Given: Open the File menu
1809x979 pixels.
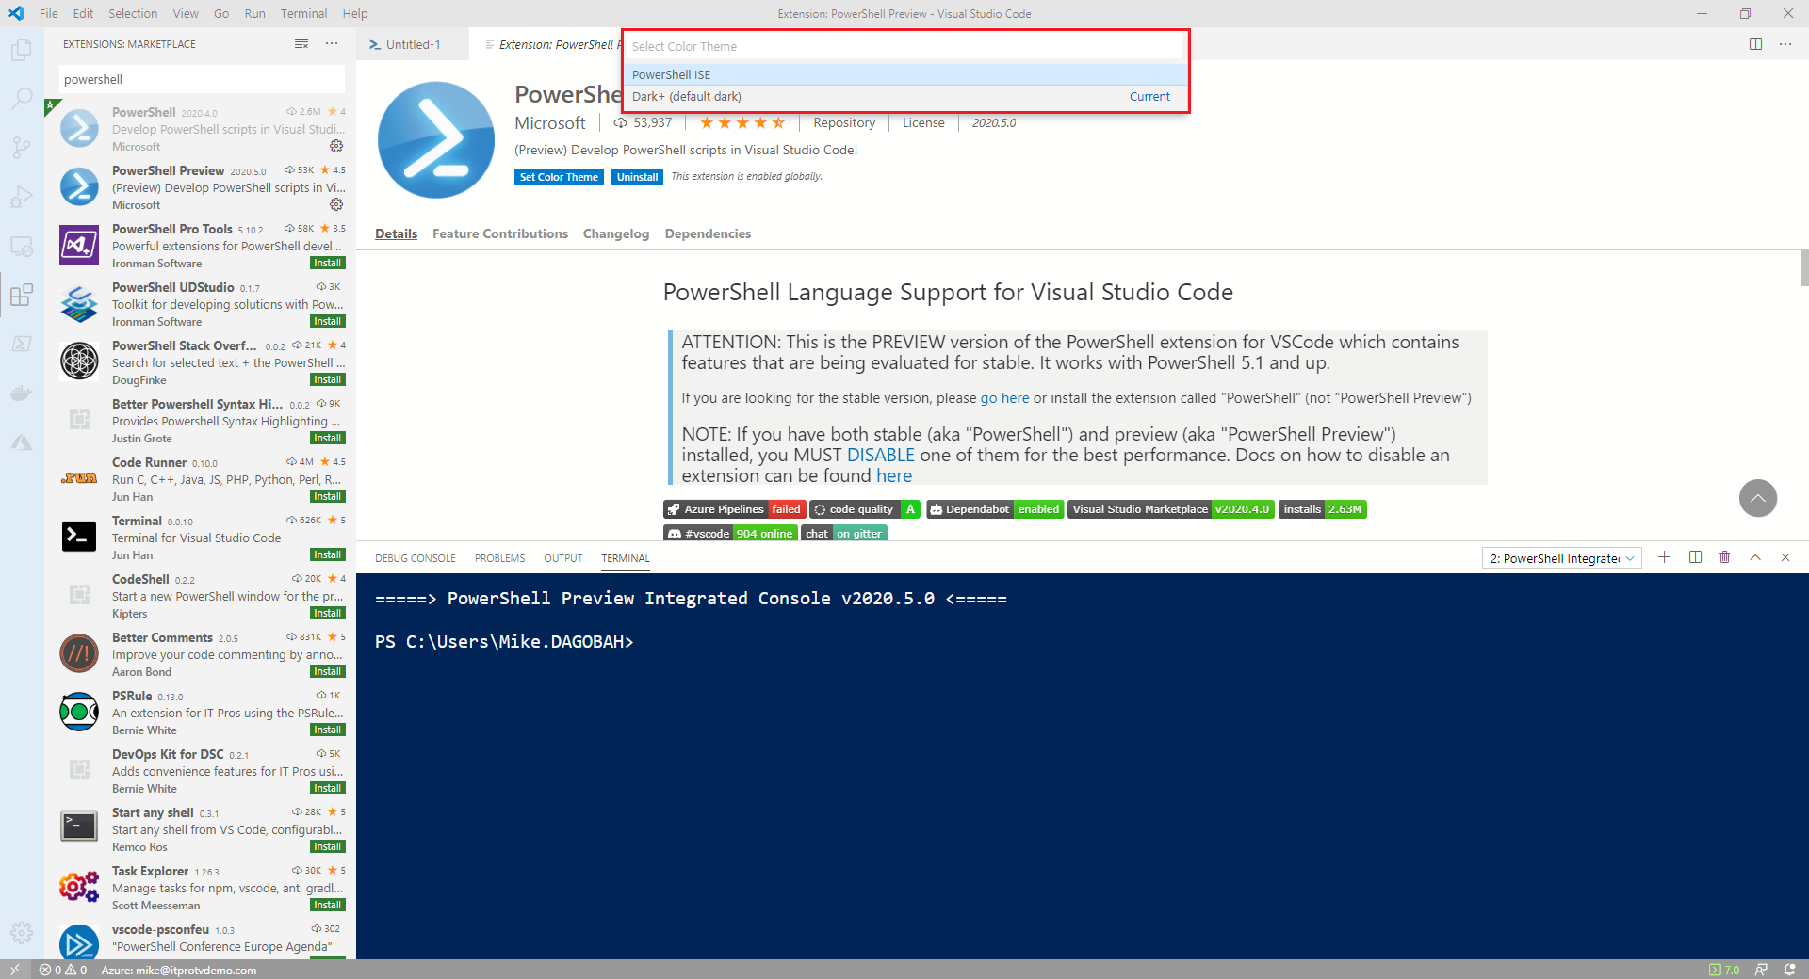Looking at the screenshot, I should point(49,13).
